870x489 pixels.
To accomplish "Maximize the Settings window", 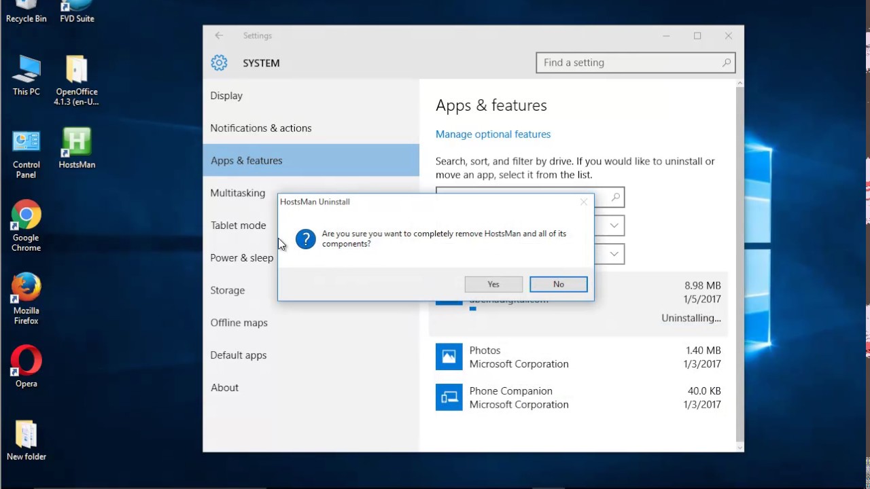I will tap(697, 35).
